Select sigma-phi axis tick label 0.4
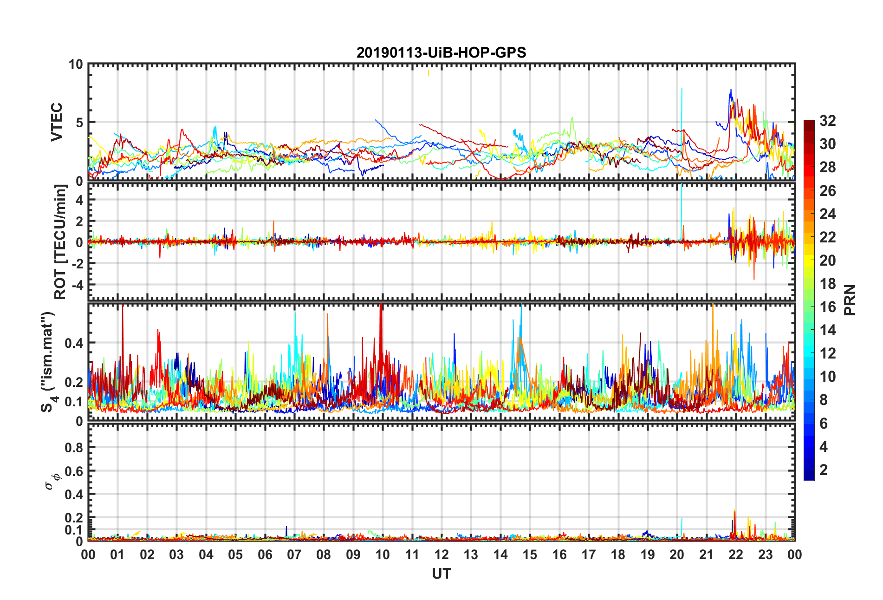This screenshot has height=600, width=883. 74,495
